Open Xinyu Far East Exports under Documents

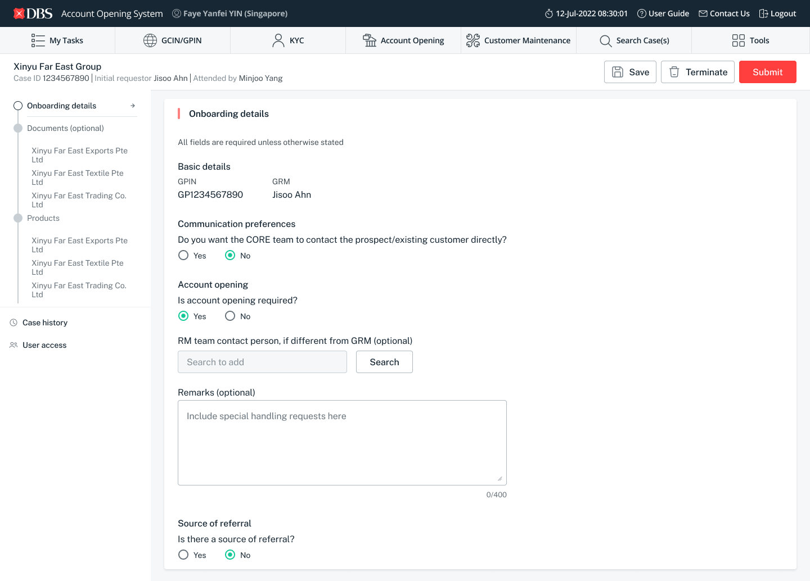[79, 155]
